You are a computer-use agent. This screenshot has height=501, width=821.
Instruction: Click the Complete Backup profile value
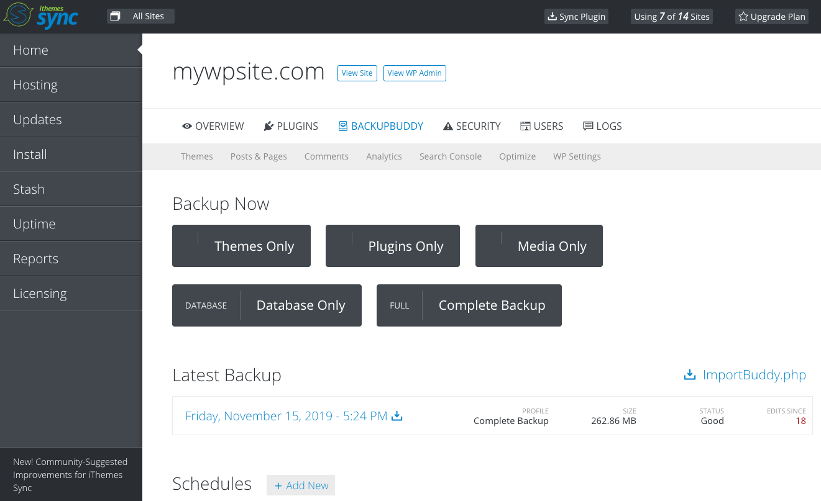coord(511,421)
